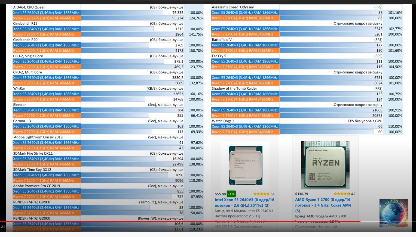Open the AMD Ryzen 7 2700 product link
The height and width of the screenshot is (237, 416).
tap(323, 205)
